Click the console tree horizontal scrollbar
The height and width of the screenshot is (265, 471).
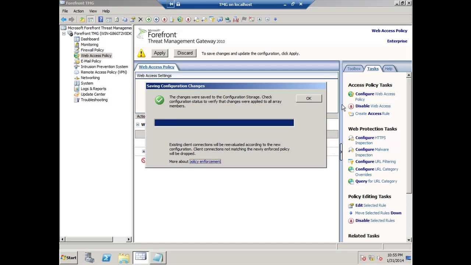96,239
